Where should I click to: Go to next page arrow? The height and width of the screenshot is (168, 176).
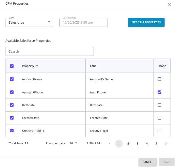[166, 143]
